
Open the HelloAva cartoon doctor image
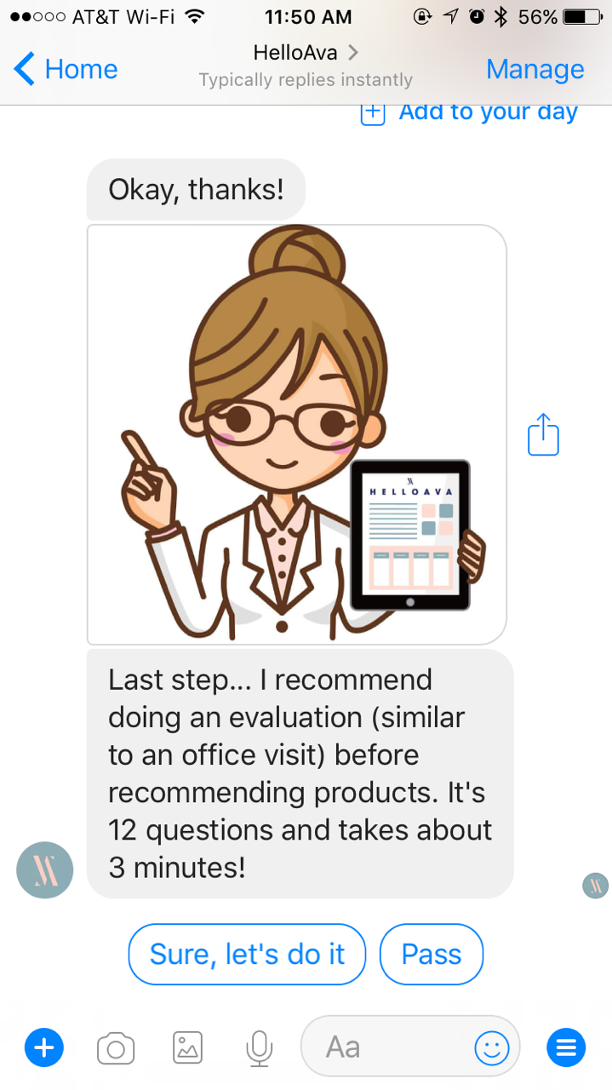coord(297,434)
